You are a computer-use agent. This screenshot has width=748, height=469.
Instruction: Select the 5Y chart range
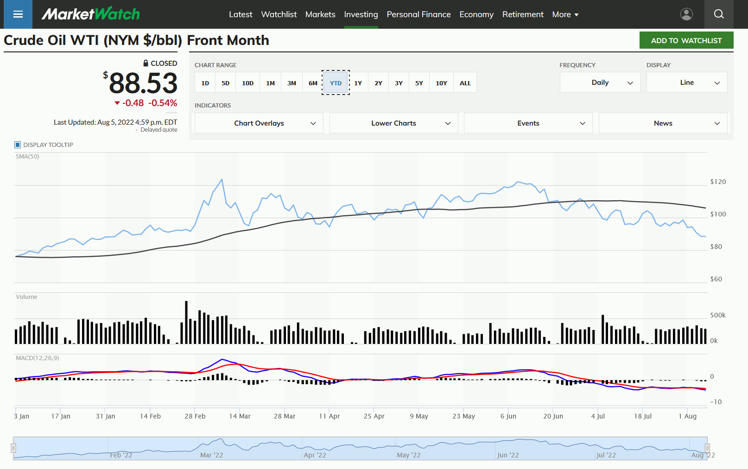tap(419, 83)
